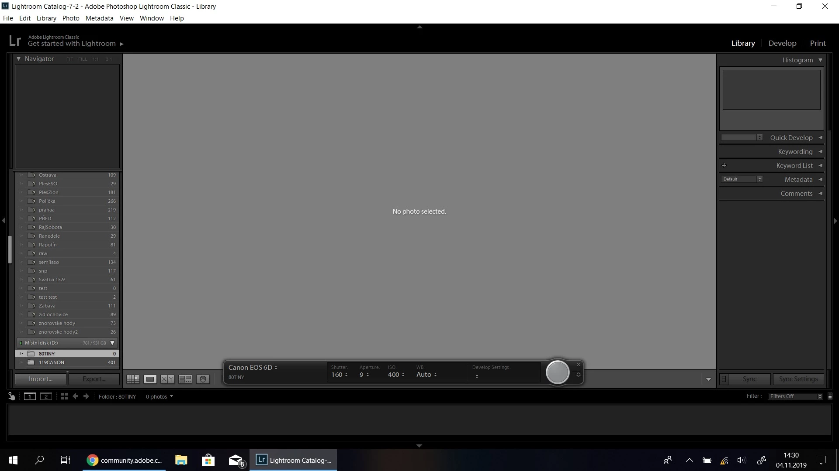The width and height of the screenshot is (839, 471).
Task: Switch to Loupe view icon
Action: tap(150, 379)
